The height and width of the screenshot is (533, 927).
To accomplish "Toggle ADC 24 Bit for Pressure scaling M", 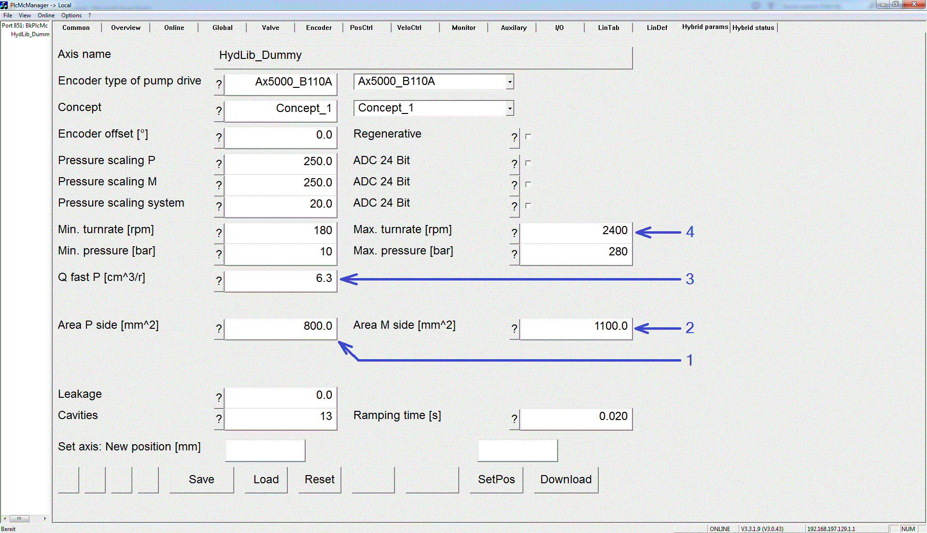I will click(528, 184).
